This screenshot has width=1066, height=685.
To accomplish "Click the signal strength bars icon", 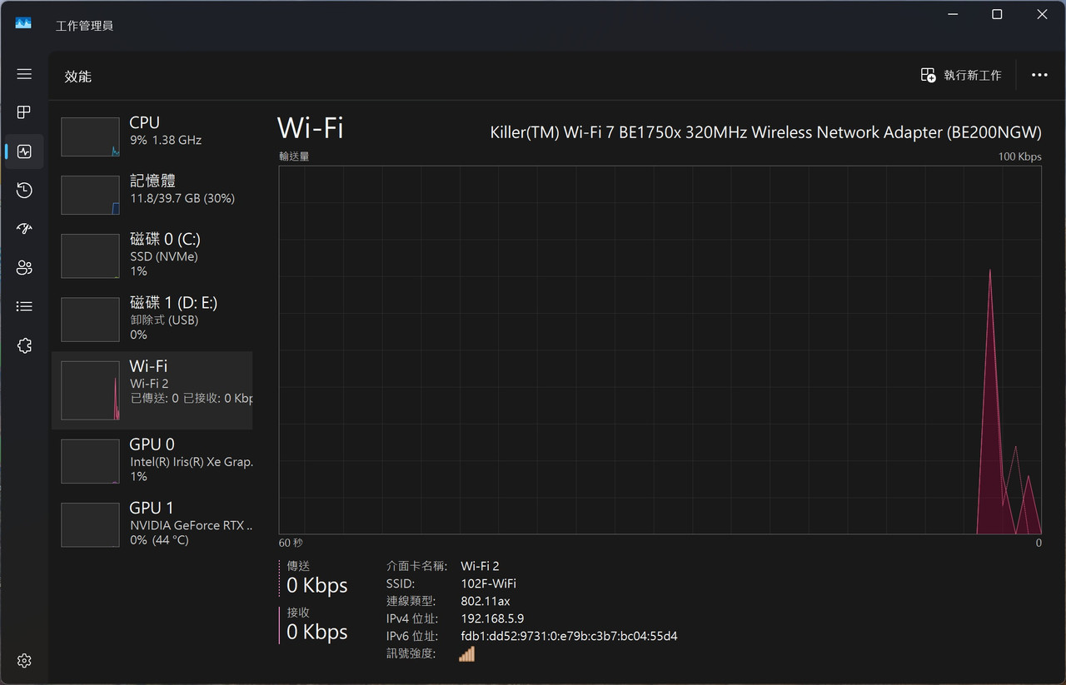I will coord(466,654).
